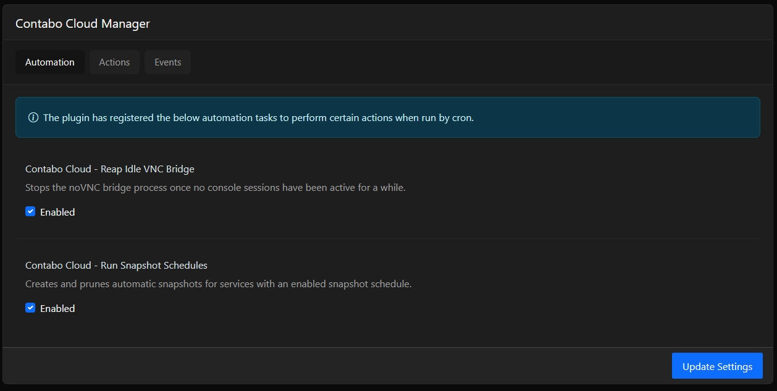Screen dimensions: 777x391
Task: Toggle Enabled checkbox for Run Snapshot Schedules
Action: 30,308
